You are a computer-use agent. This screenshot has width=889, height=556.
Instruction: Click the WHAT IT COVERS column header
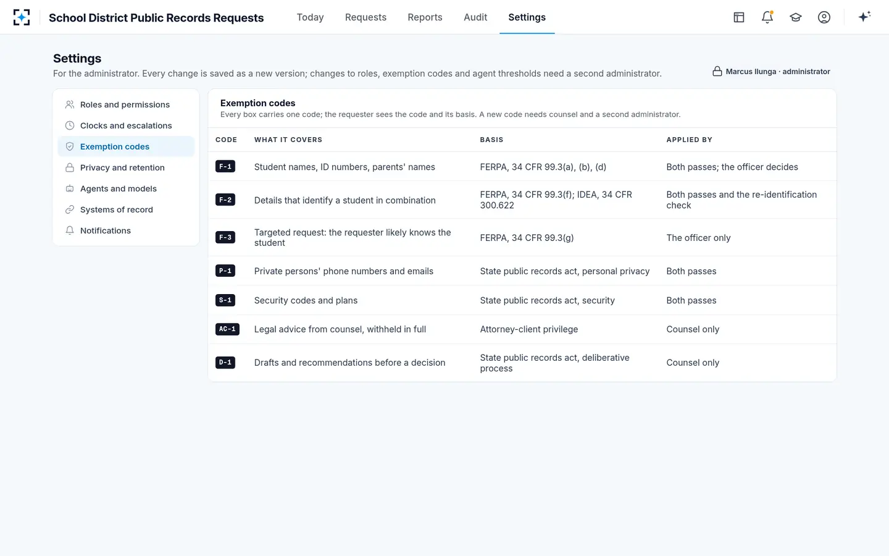(x=288, y=140)
